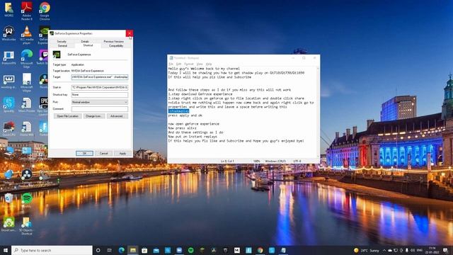Click Open File Location button
The width and height of the screenshot is (453, 255).
68,116
